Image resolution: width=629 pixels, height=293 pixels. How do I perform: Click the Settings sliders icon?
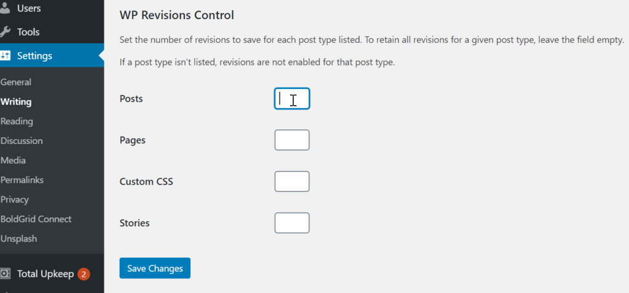[5, 56]
